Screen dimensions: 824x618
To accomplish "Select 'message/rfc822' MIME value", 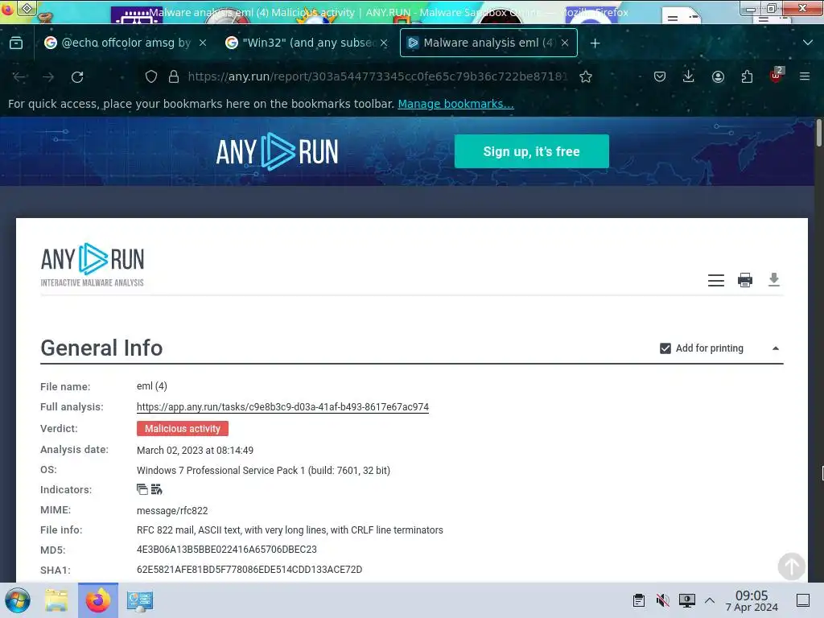I will click(x=172, y=511).
